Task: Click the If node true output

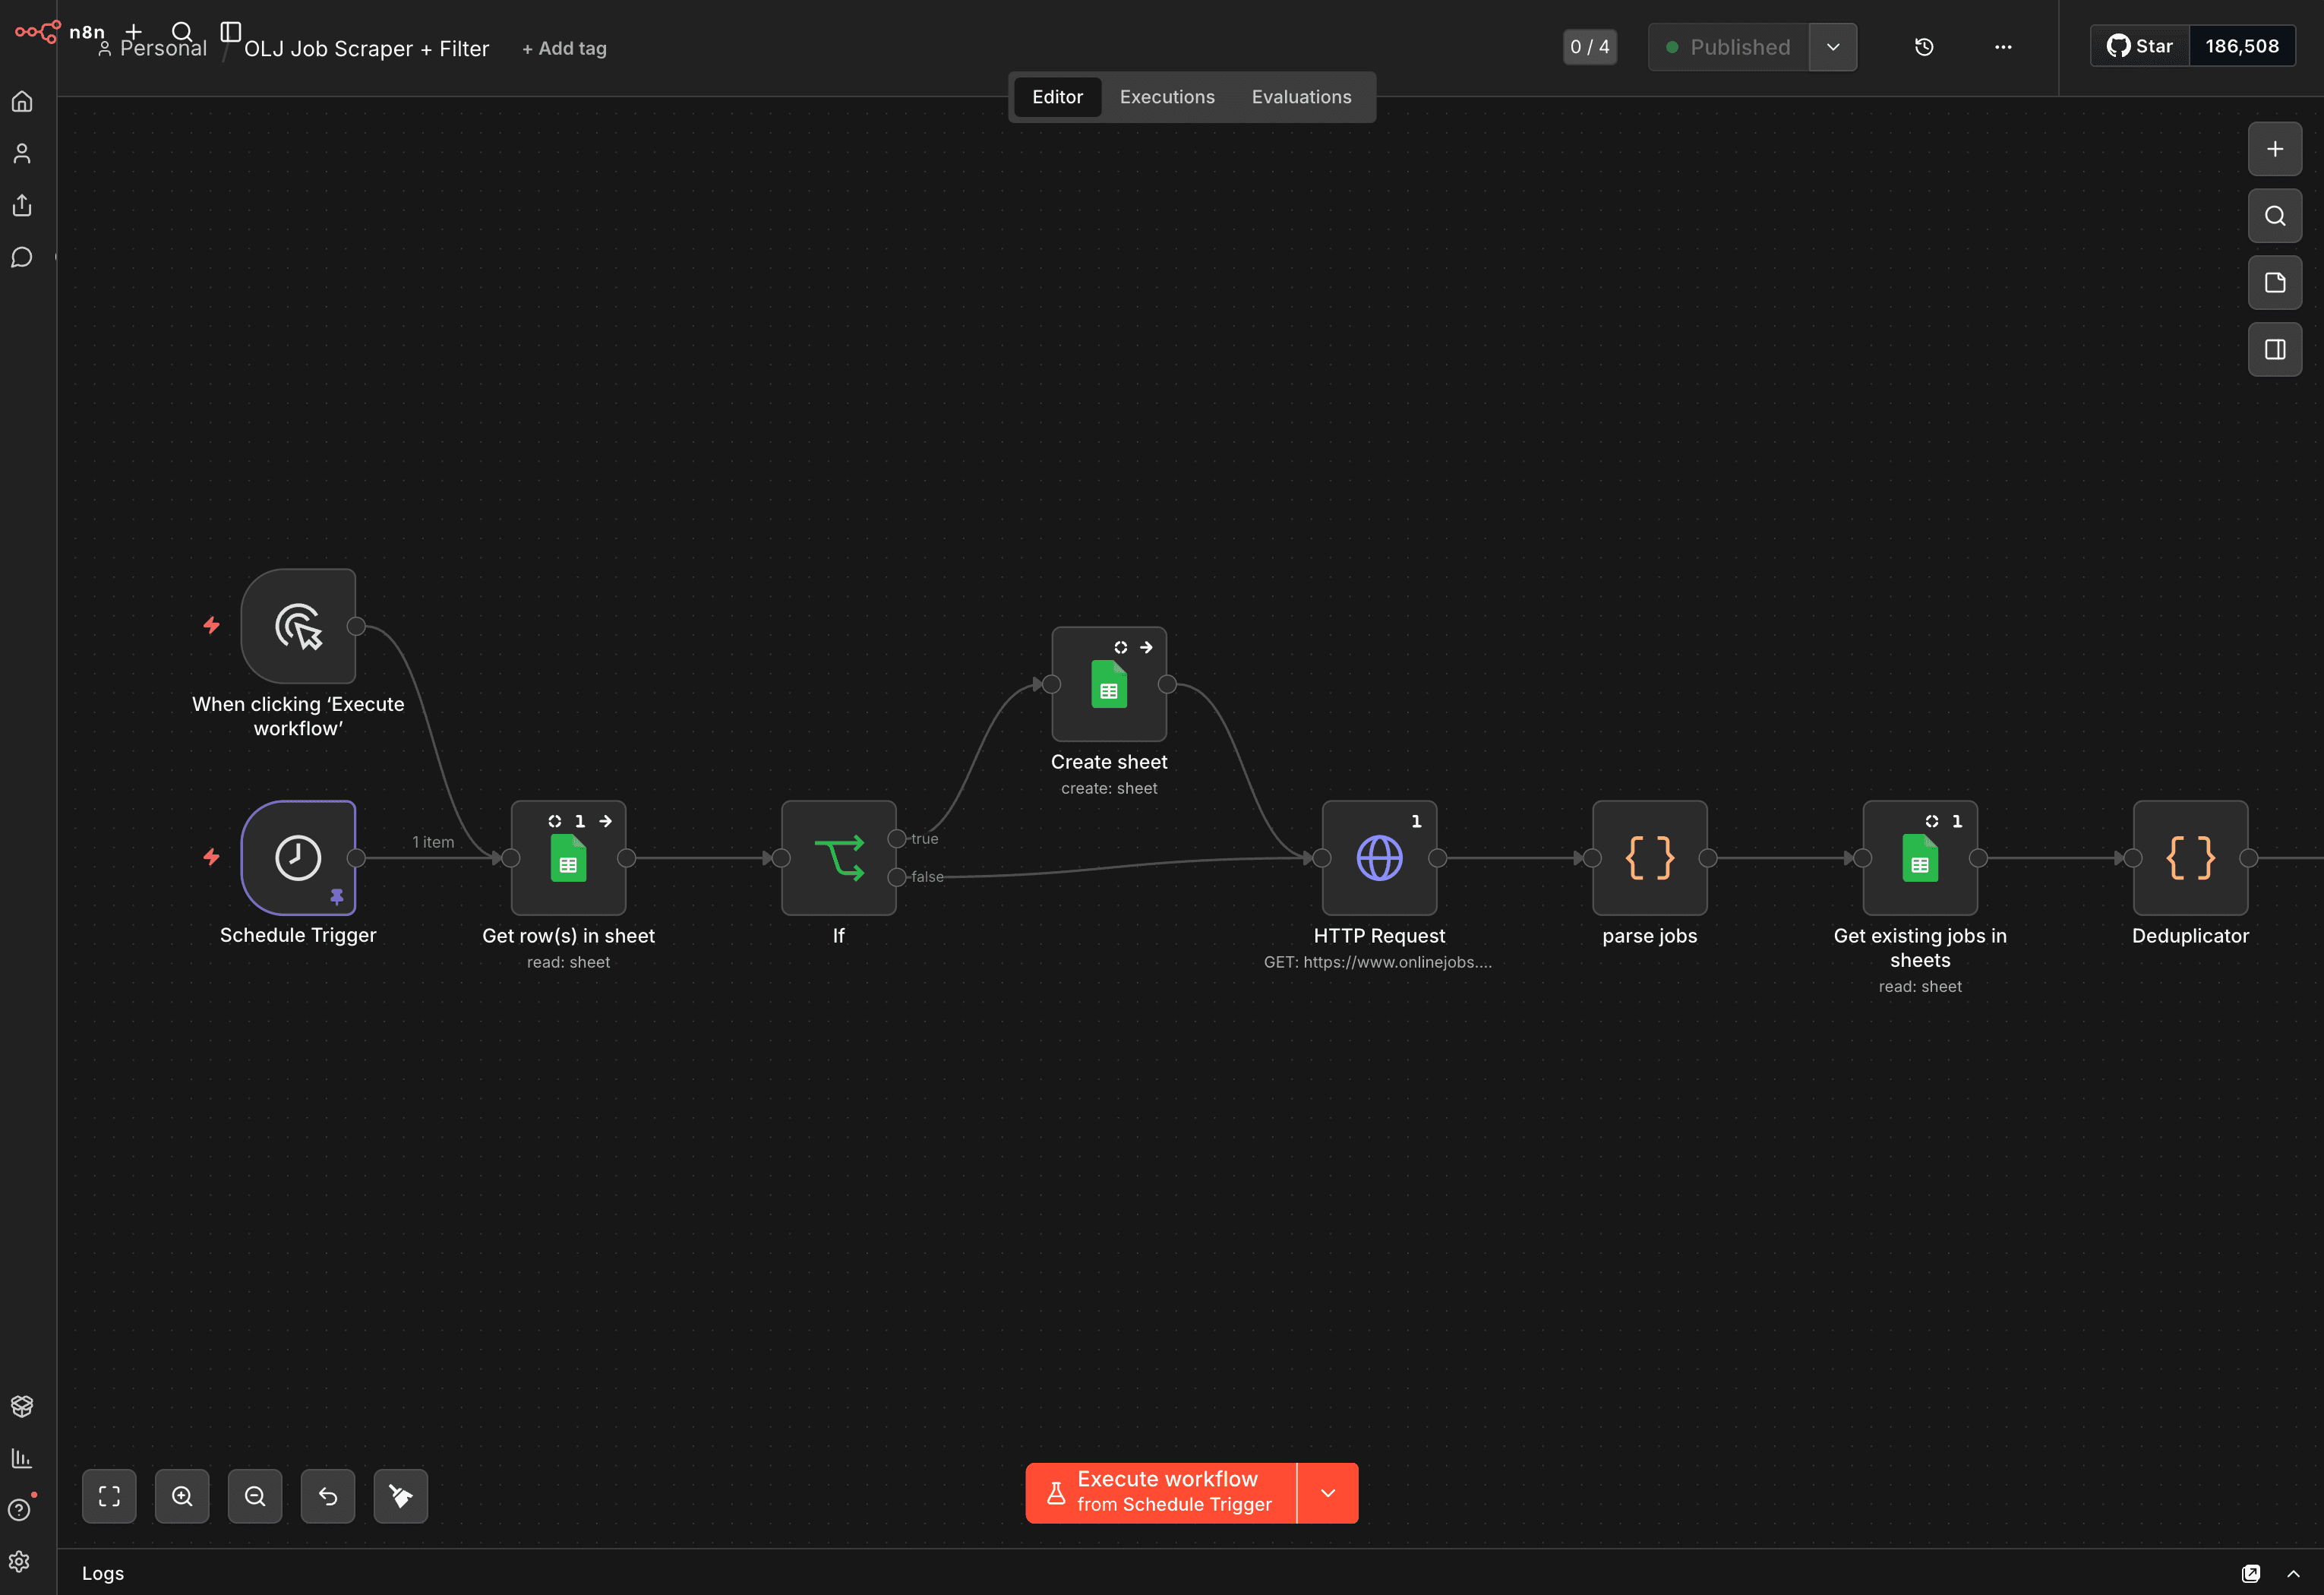Action: 897,839
